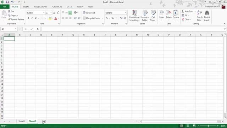The height and width of the screenshot is (128, 227).
Task: Toggle Top Align vertical alignment
Action: [63, 13]
